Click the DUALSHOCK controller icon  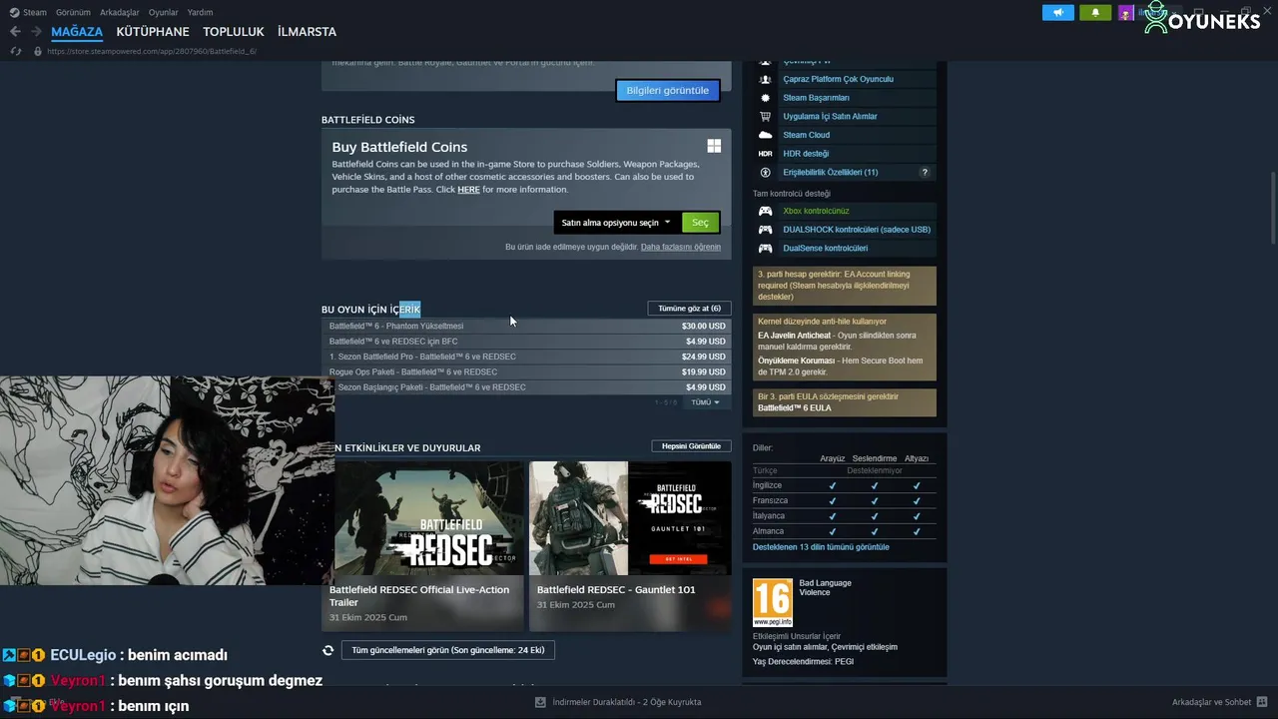pyautogui.click(x=765, y=230)
